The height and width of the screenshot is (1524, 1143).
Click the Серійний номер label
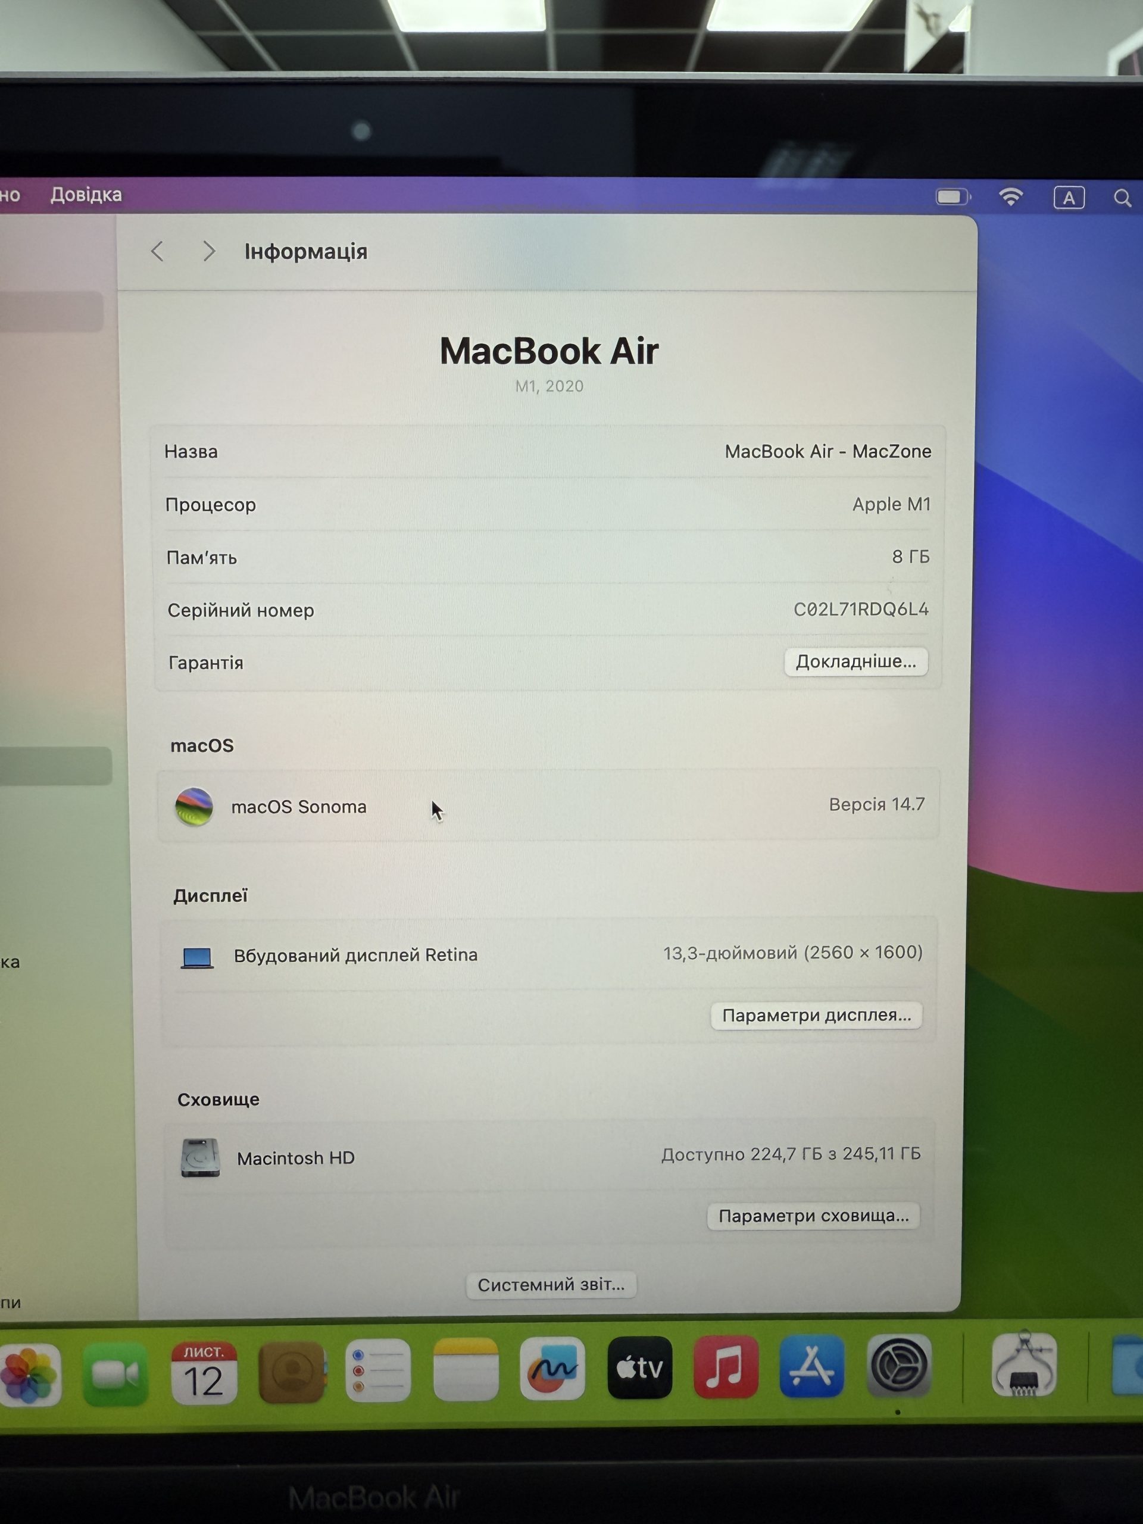[241, 610]
